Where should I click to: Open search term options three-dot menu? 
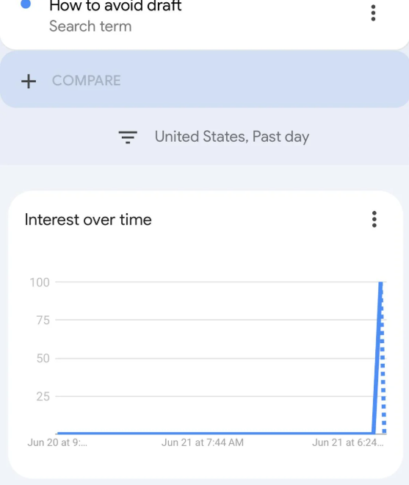tap(373, 13)
